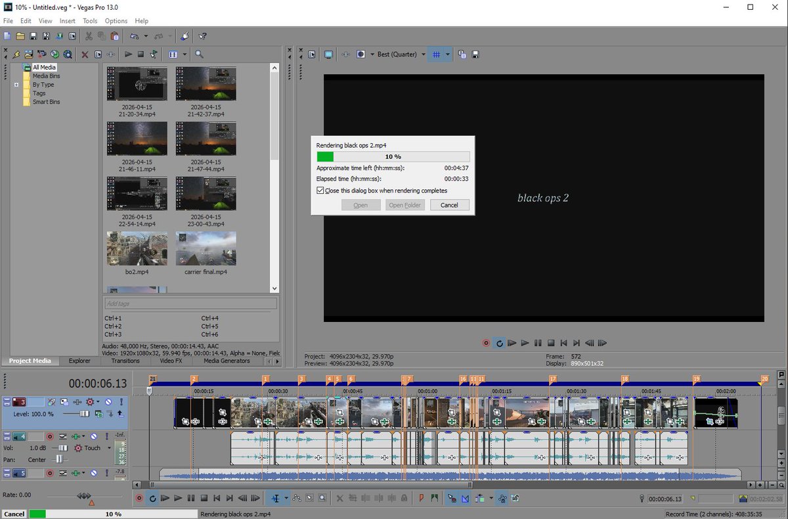Screen dimensions: 788x519
Task: Toggle Enable Snapping in timeline toolbar
Action: pyautogui.click(x=451, y=499)
